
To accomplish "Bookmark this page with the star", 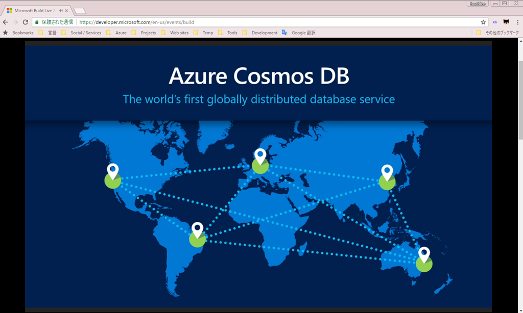I will coord(483,22).
